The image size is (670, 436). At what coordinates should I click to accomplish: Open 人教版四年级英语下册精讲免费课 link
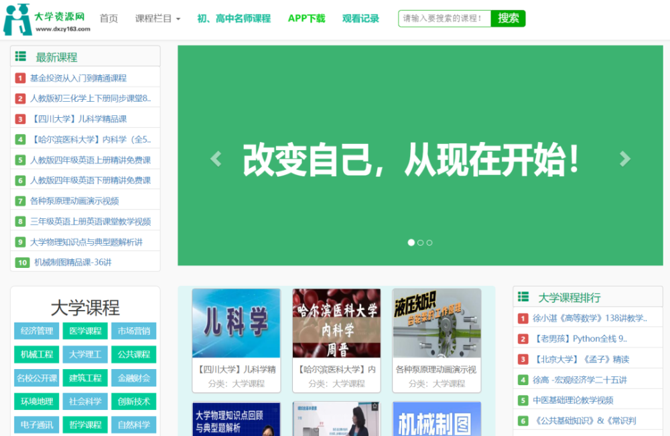click(x=90, y=181)
